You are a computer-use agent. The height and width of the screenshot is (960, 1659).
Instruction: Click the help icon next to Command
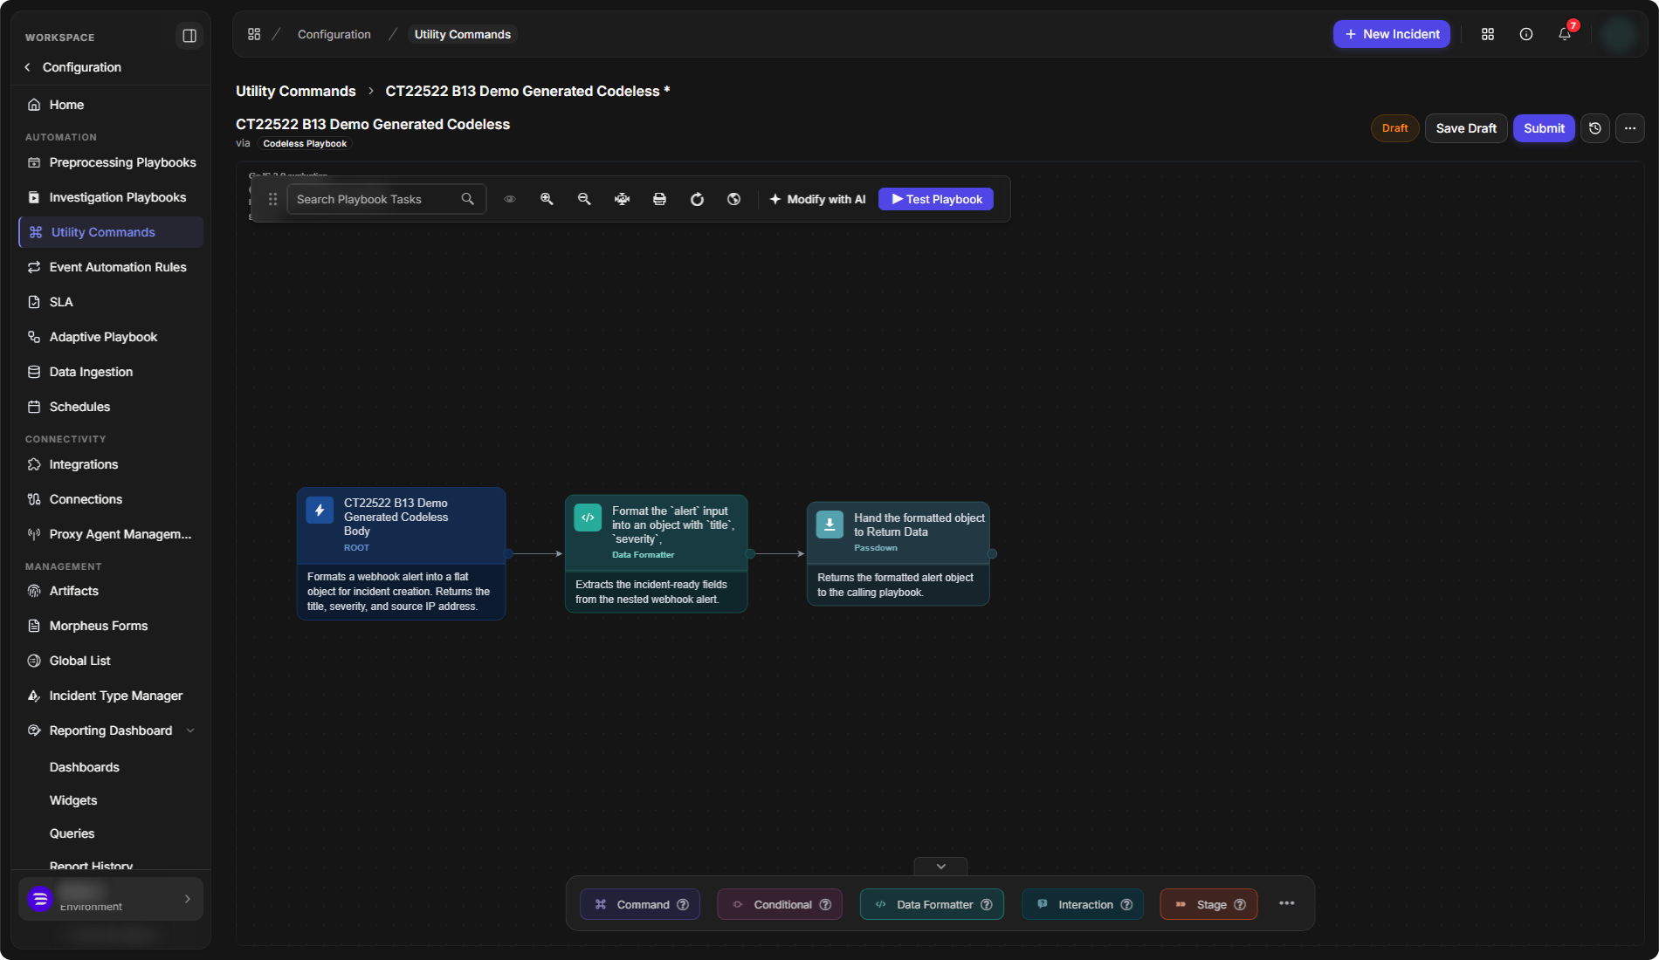(x=683, y=904)
